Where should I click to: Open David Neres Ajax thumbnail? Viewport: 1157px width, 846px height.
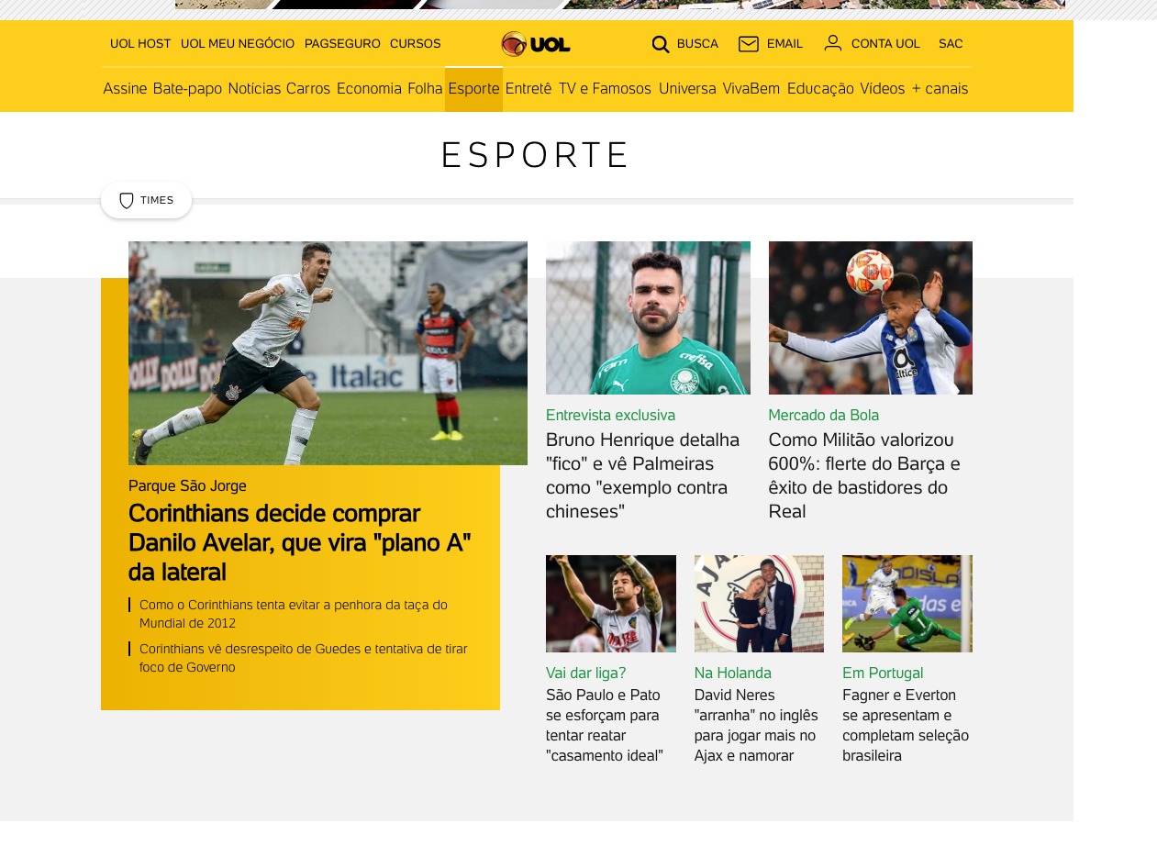coord(759,604)
